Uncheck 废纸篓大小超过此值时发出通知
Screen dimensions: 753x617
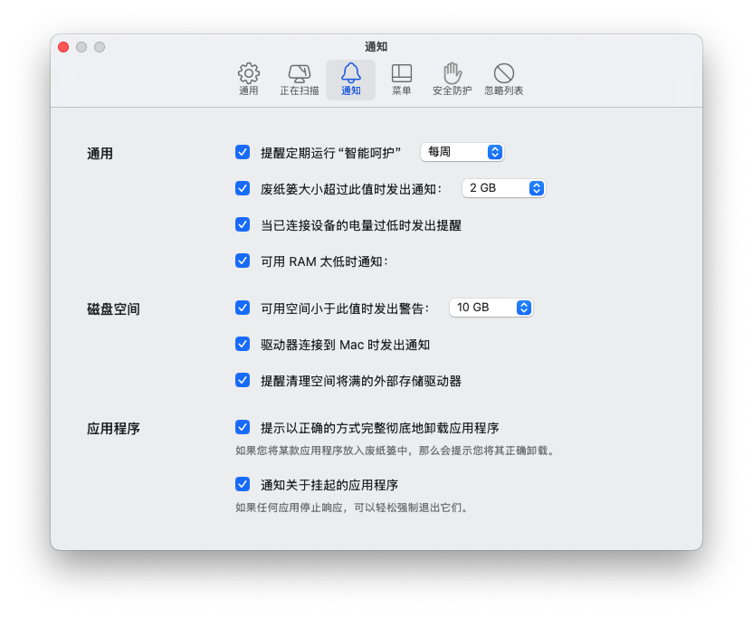click(x=243, y=188)
